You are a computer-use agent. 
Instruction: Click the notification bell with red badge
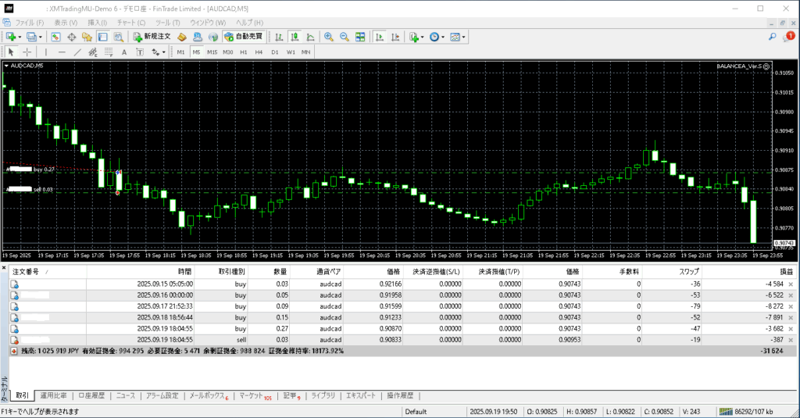789,36
